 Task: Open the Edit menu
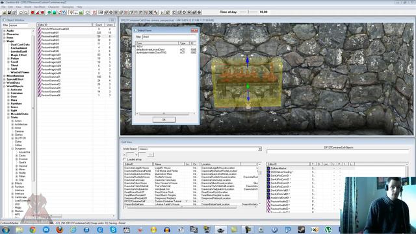[10, 7]
